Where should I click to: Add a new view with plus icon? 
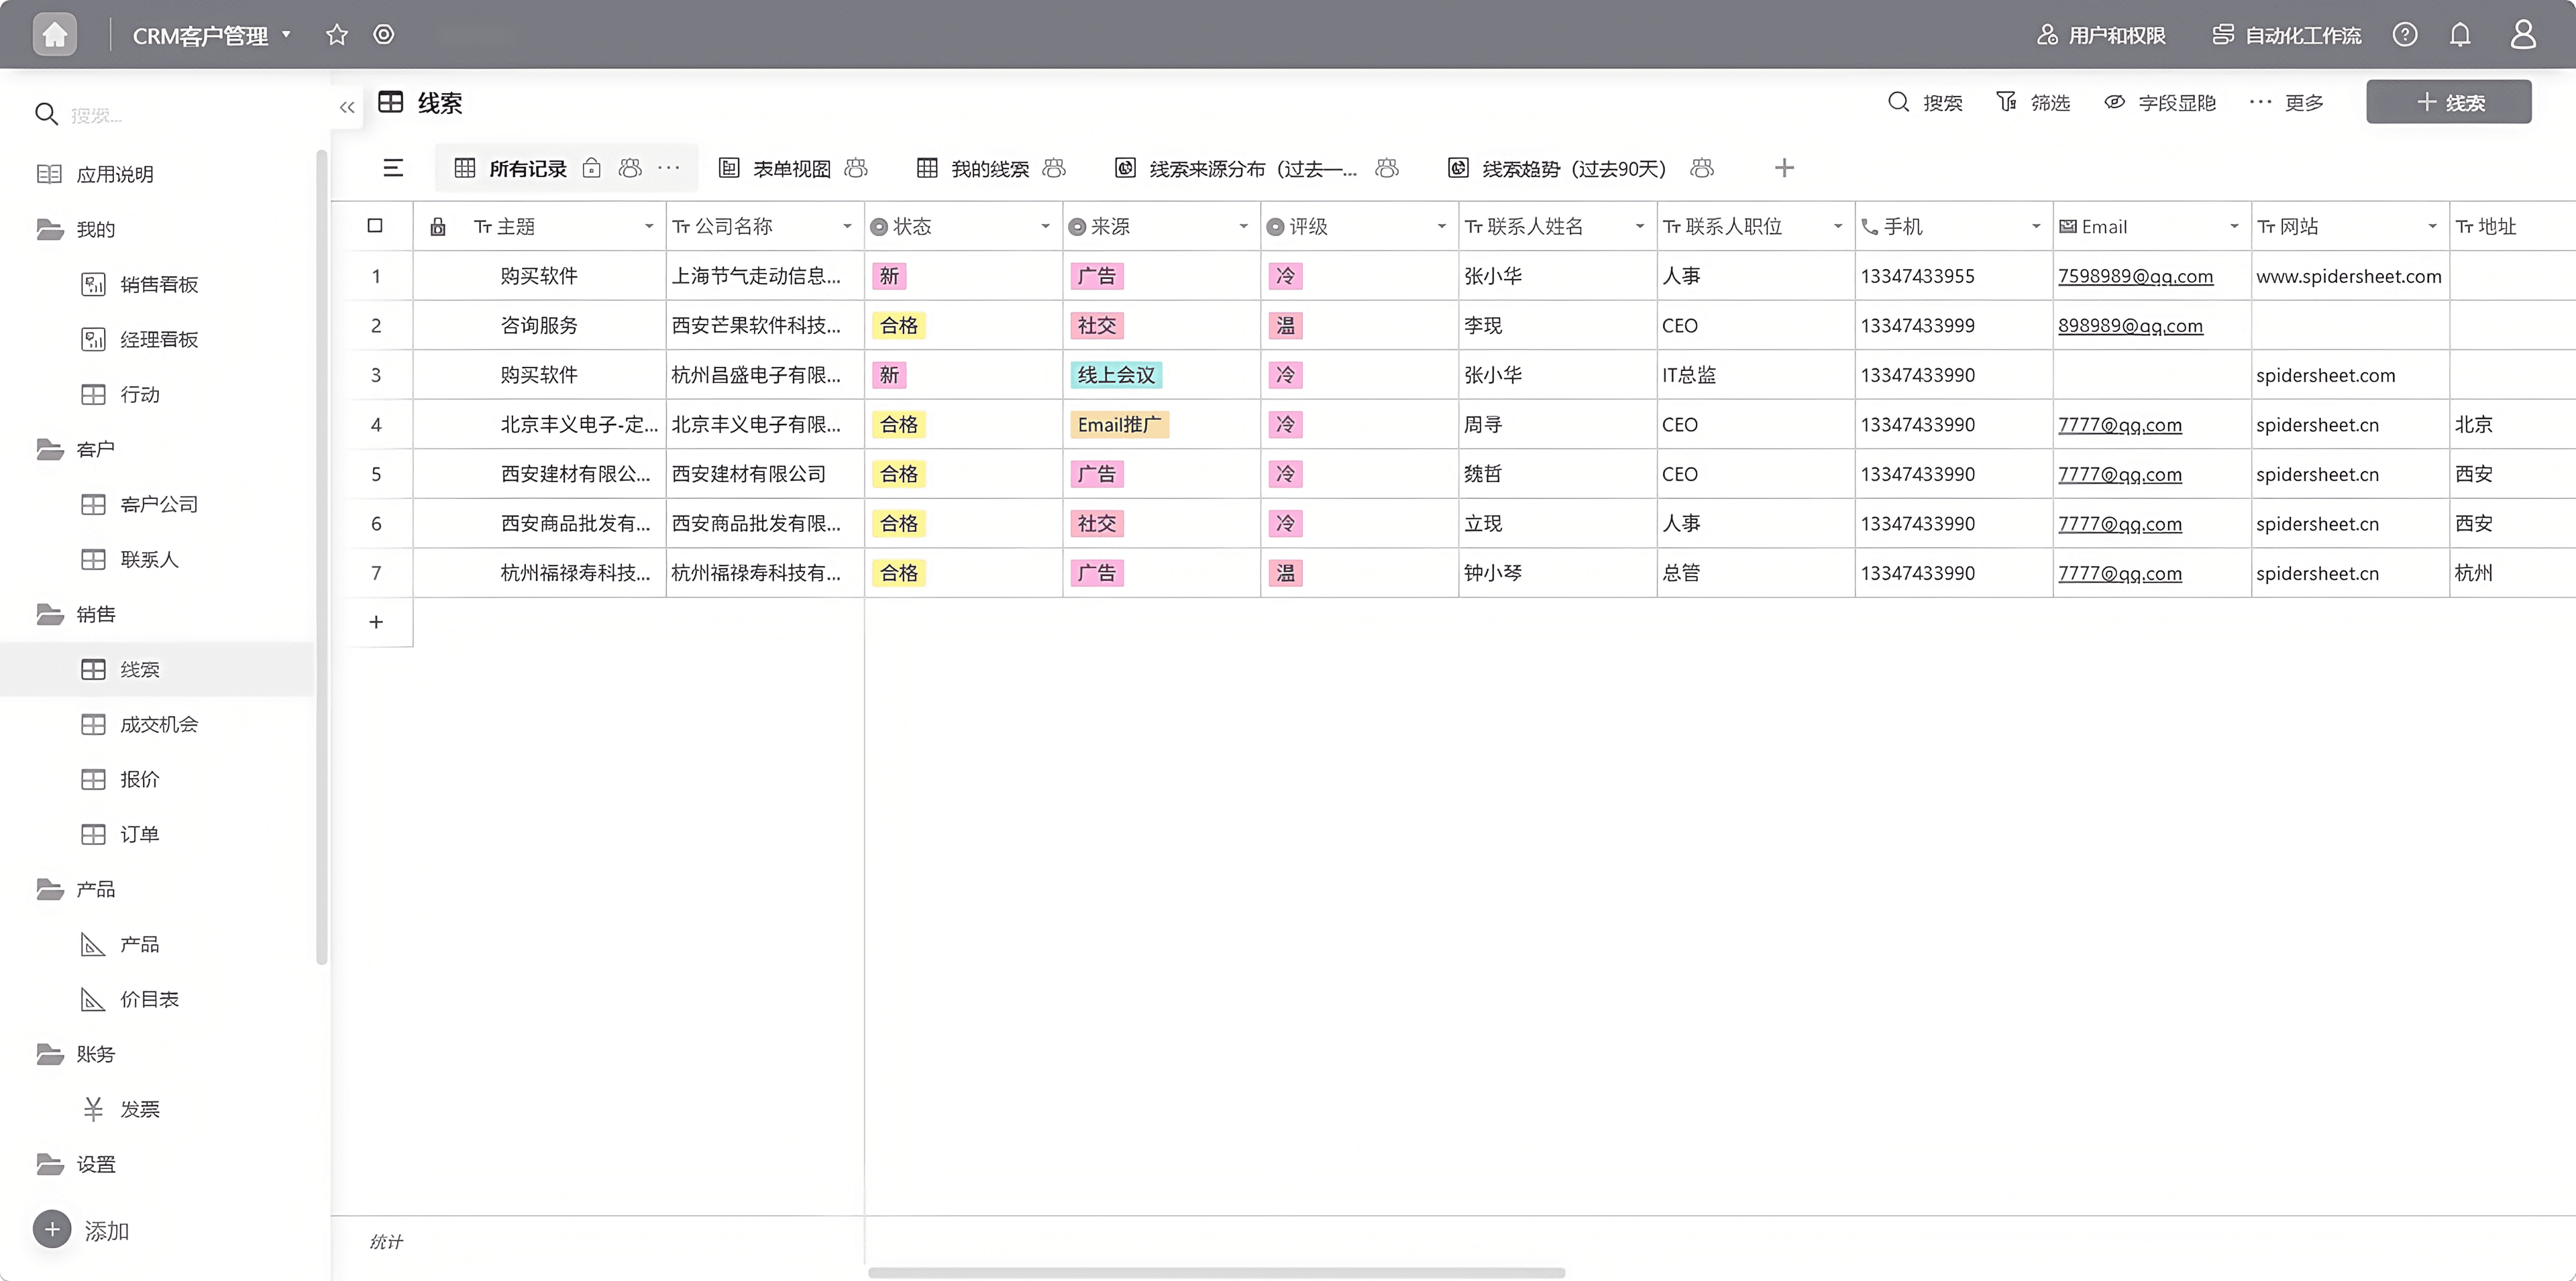[1784, 168]
